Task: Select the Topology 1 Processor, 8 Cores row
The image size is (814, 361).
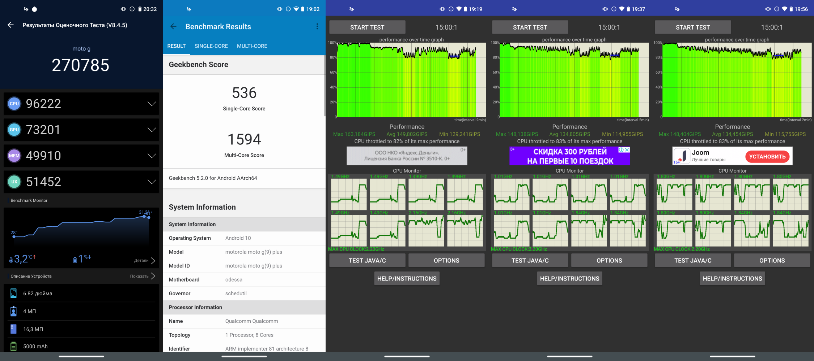Action: pos(244,335)
